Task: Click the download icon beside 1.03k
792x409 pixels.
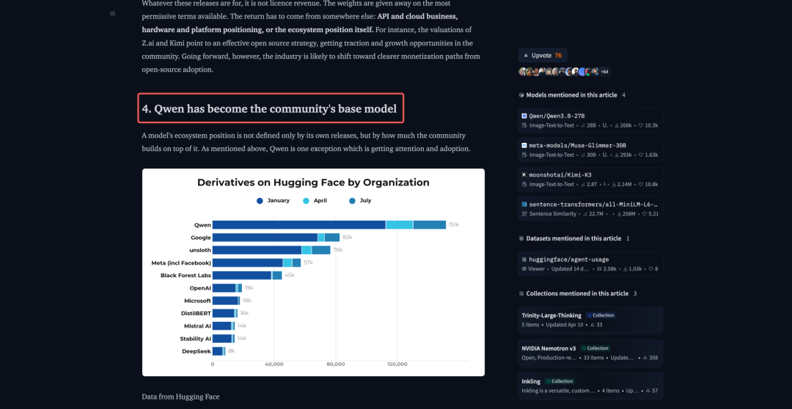Action: (624, 268)
